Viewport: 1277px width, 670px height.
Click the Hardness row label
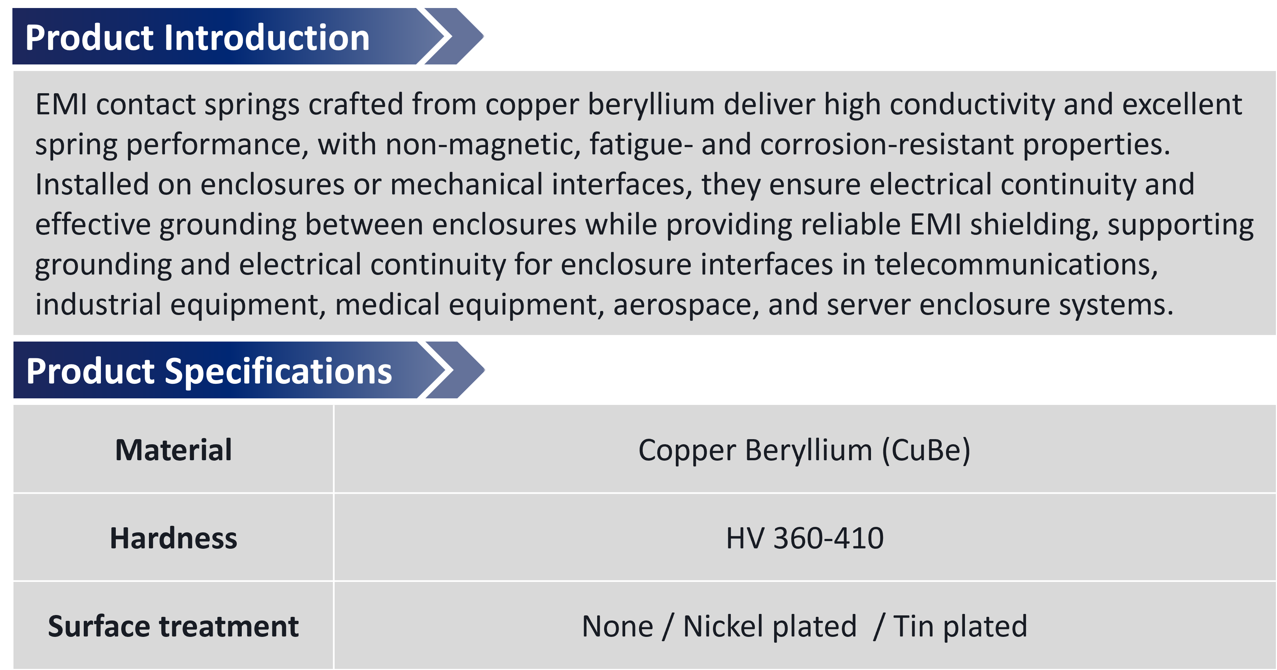pyautogui.click(x=173, y=538)
